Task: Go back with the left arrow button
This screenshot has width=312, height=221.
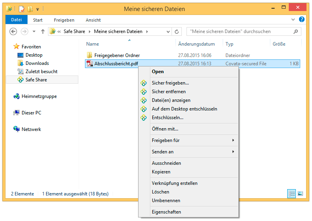Action: (13, 31)
